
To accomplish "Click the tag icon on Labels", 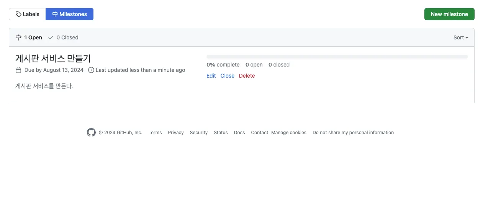I will click(x=18, y=14).
